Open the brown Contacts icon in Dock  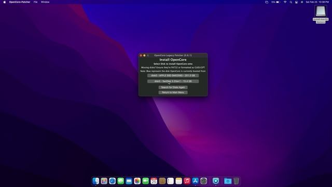click(x=162, y=181)
